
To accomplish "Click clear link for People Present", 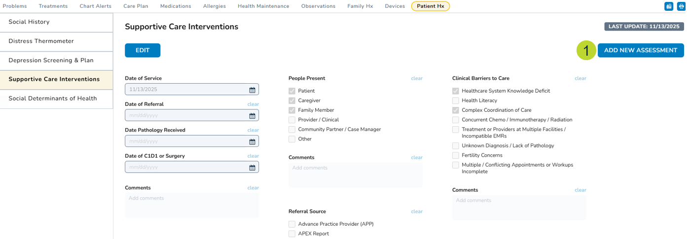I will pos(417,78).
